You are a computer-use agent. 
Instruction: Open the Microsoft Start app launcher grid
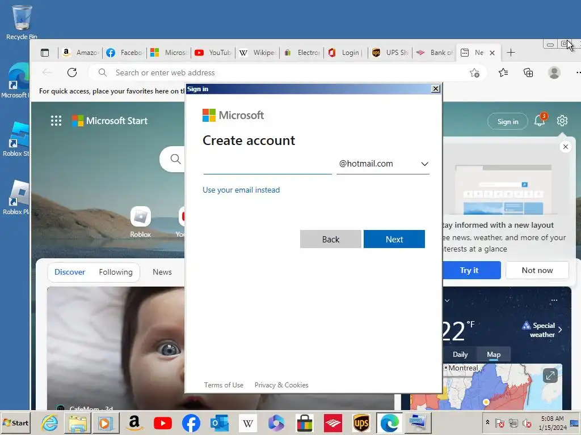(x=56, y=121)
